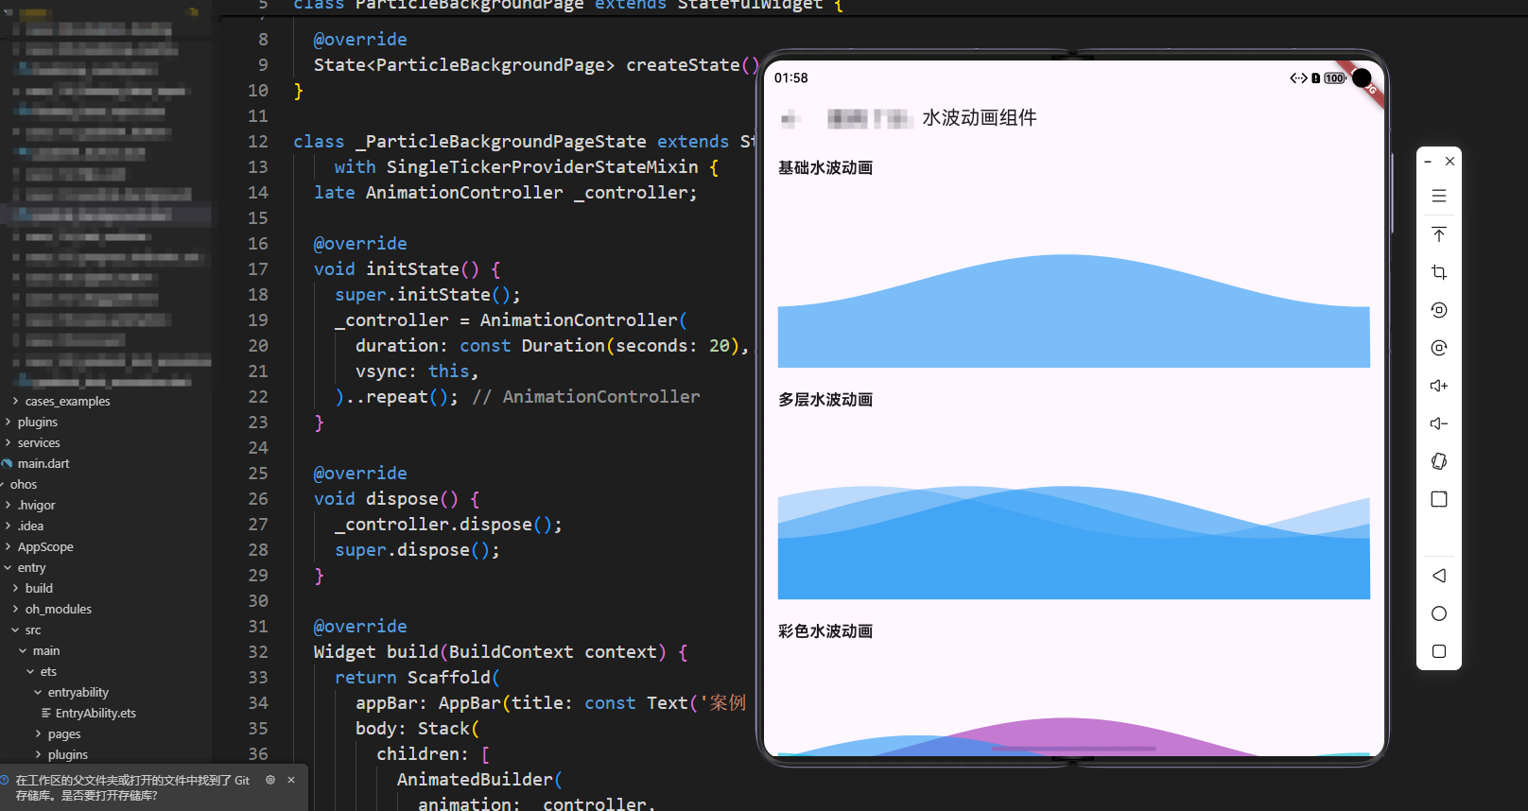Expand the .hvigor folder
The width and height of the screenshot is (1528, 811).
8,505
